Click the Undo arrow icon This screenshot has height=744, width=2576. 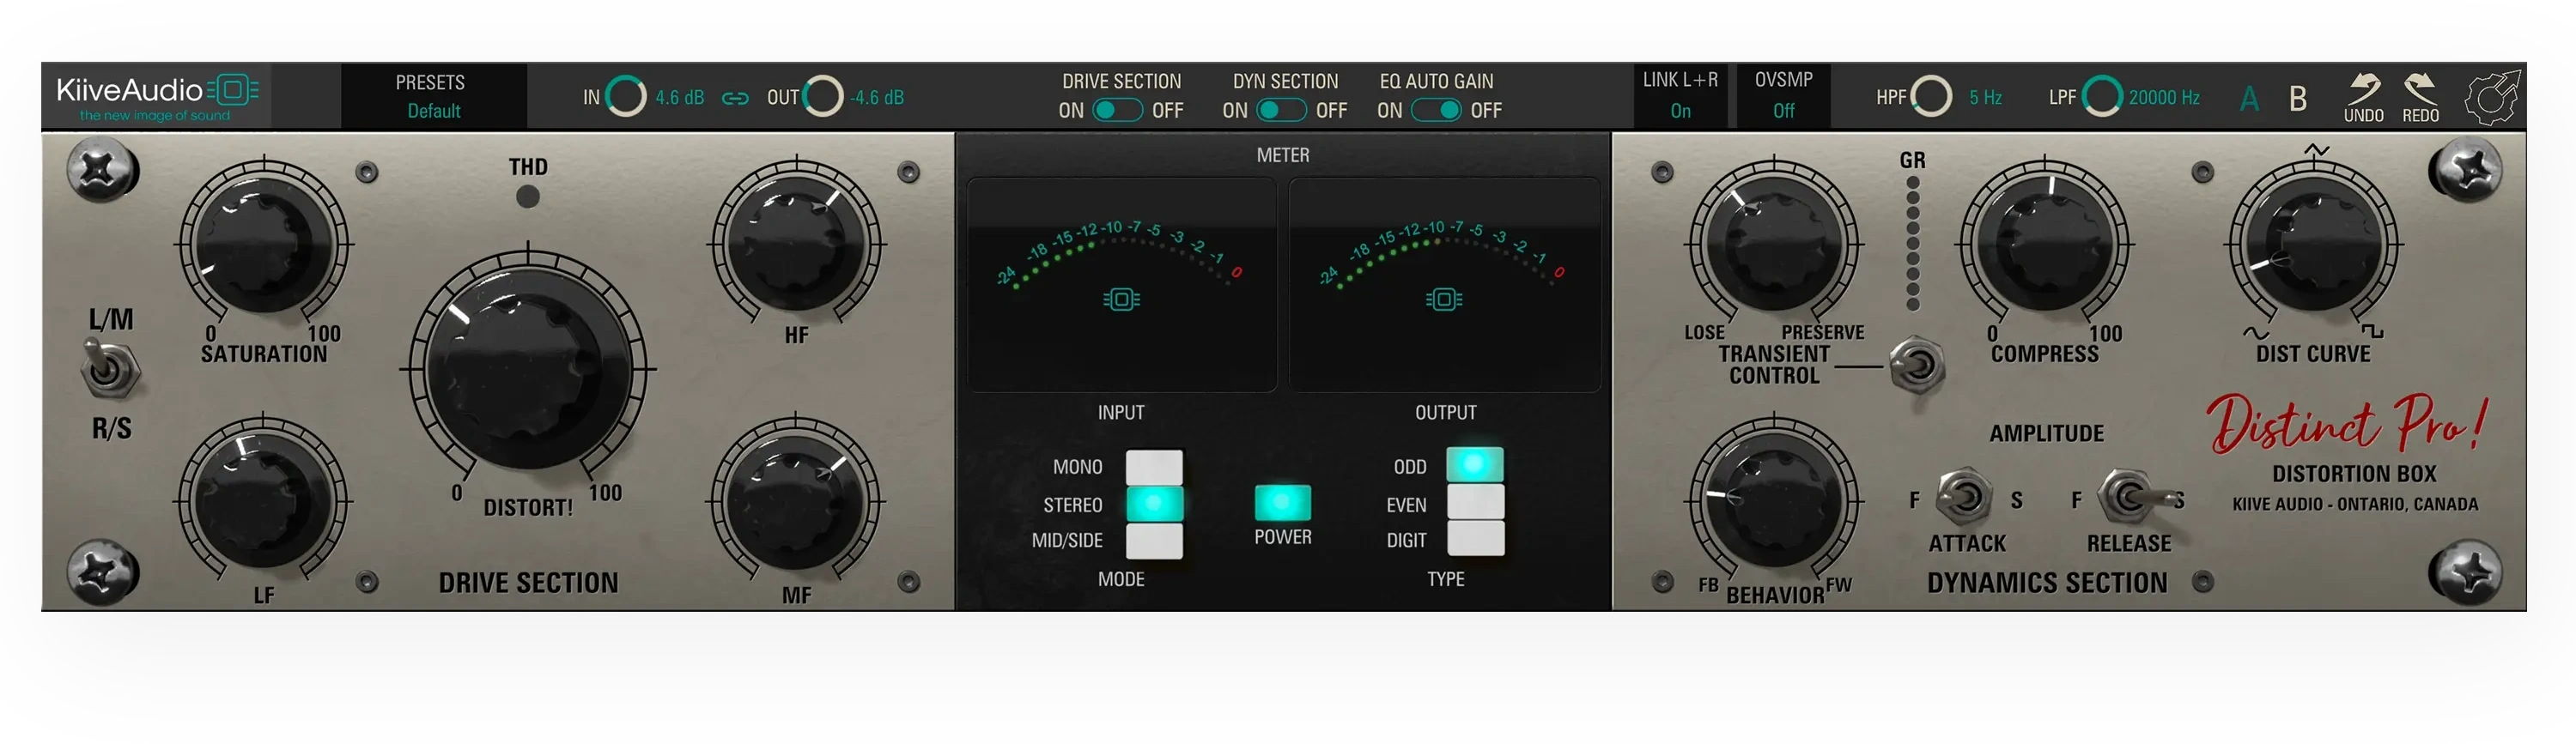(x=2364, y=88)
